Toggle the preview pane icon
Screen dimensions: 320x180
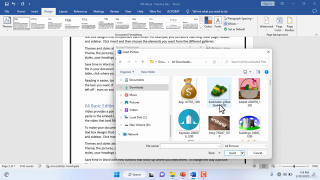[258, 72]
